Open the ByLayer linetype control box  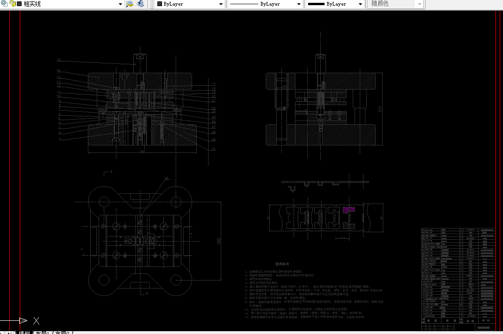(x=265, y=4)
